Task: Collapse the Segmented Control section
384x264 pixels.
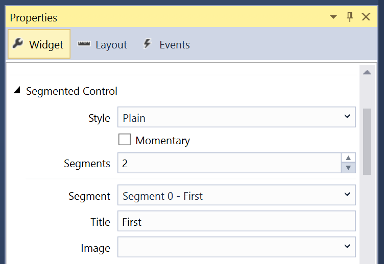Action: pos(17,91)
